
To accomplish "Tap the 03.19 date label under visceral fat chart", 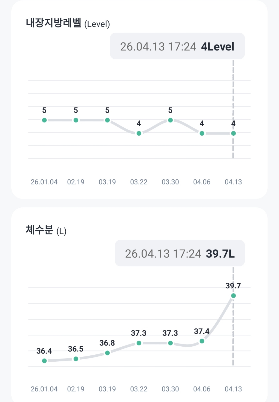I will 107,182.
